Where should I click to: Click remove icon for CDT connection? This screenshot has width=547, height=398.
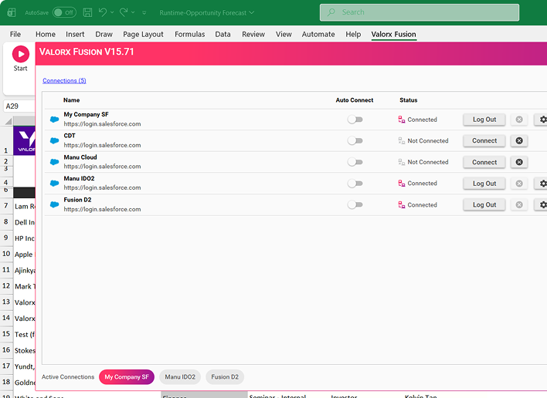click(519, 140)
